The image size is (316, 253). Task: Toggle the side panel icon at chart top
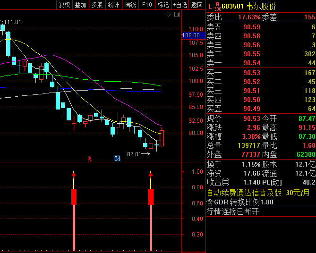pyautogui.click(x=177, y=15)
